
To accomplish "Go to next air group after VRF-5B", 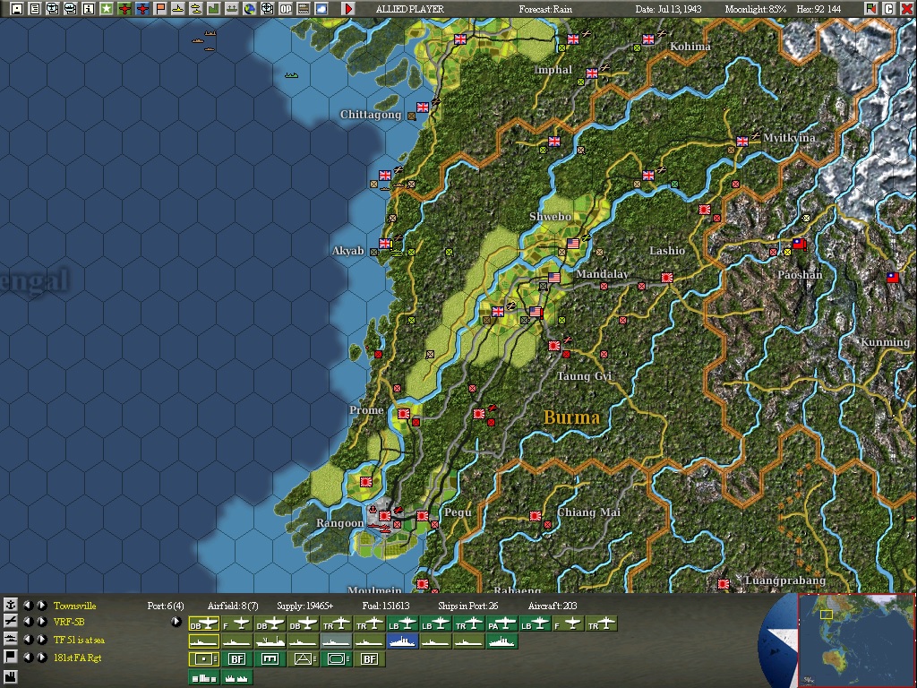I will 41,622.
